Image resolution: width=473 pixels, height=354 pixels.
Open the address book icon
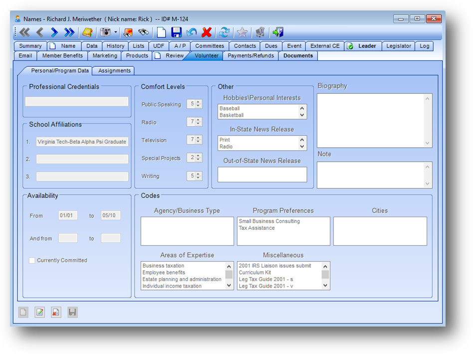coord(87,32)
